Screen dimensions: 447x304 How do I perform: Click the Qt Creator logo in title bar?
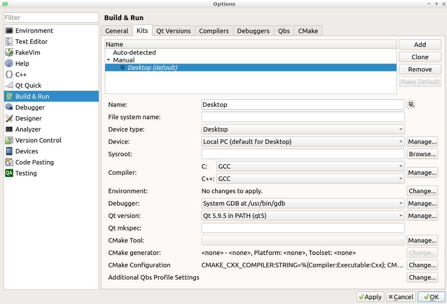tap(5, 4)
